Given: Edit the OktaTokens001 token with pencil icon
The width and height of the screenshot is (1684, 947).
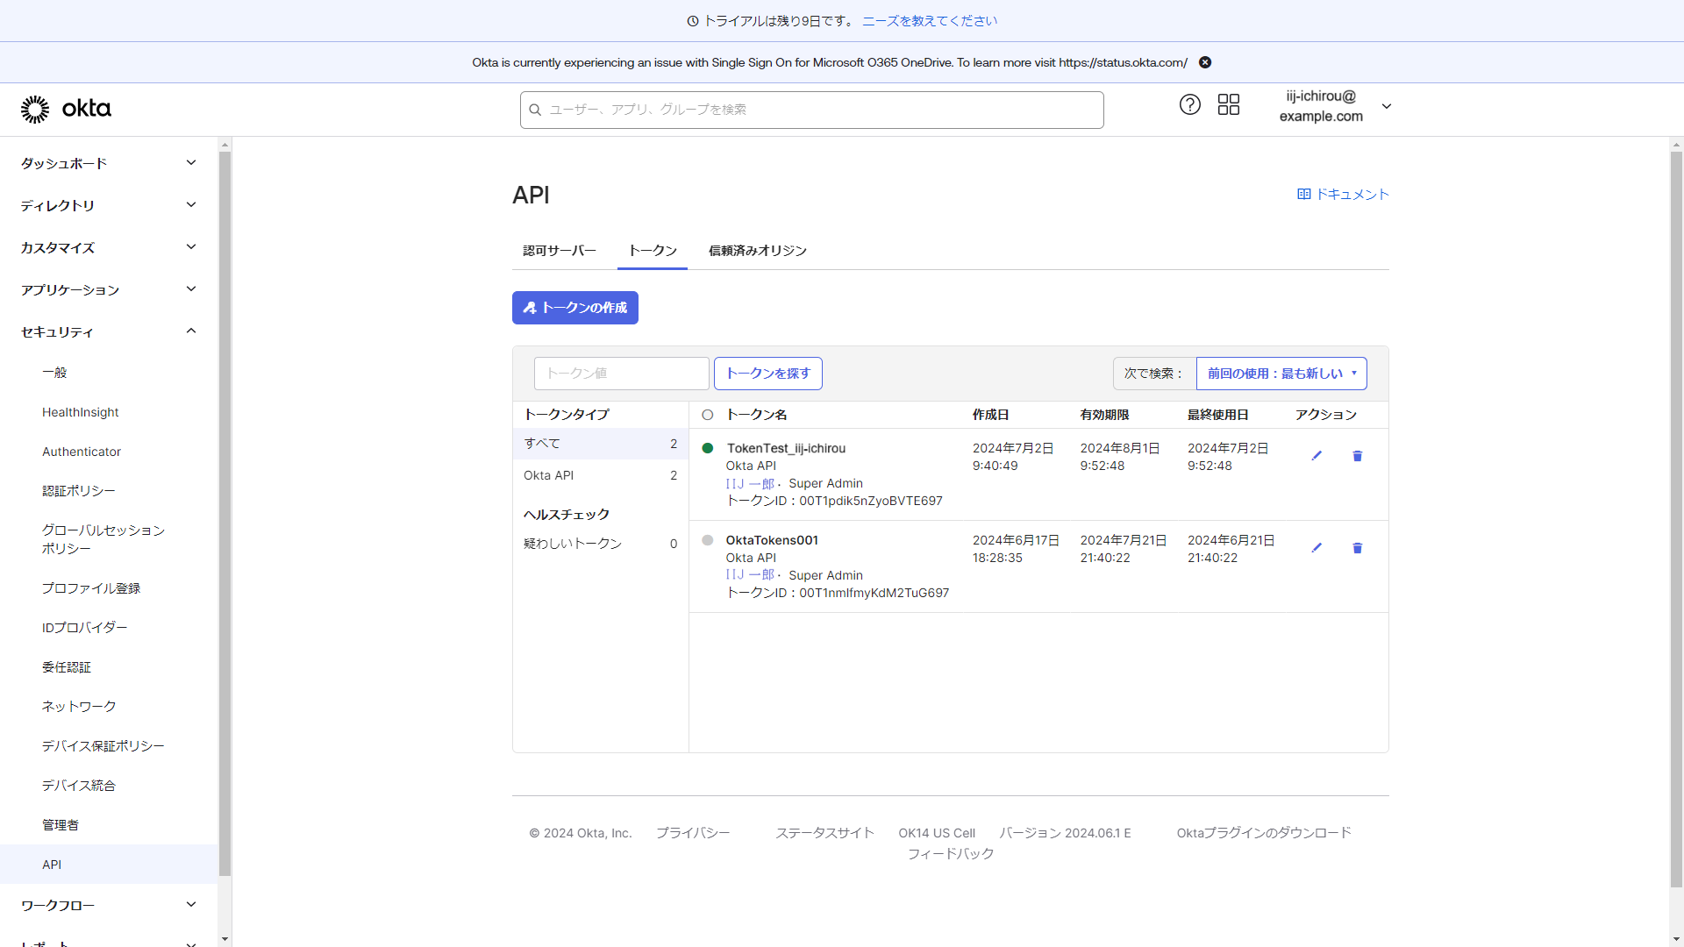Looking at the screenshot, I should [1317, 548].
